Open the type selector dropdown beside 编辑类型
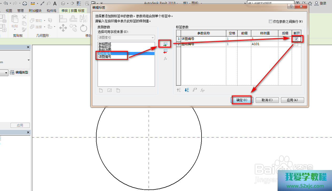The height and width of the screenshot is (191, 332). 6,73
